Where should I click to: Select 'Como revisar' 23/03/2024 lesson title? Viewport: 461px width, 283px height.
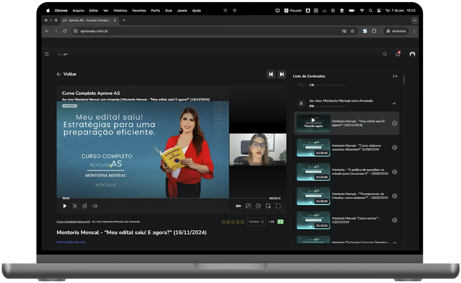[356, 220]
